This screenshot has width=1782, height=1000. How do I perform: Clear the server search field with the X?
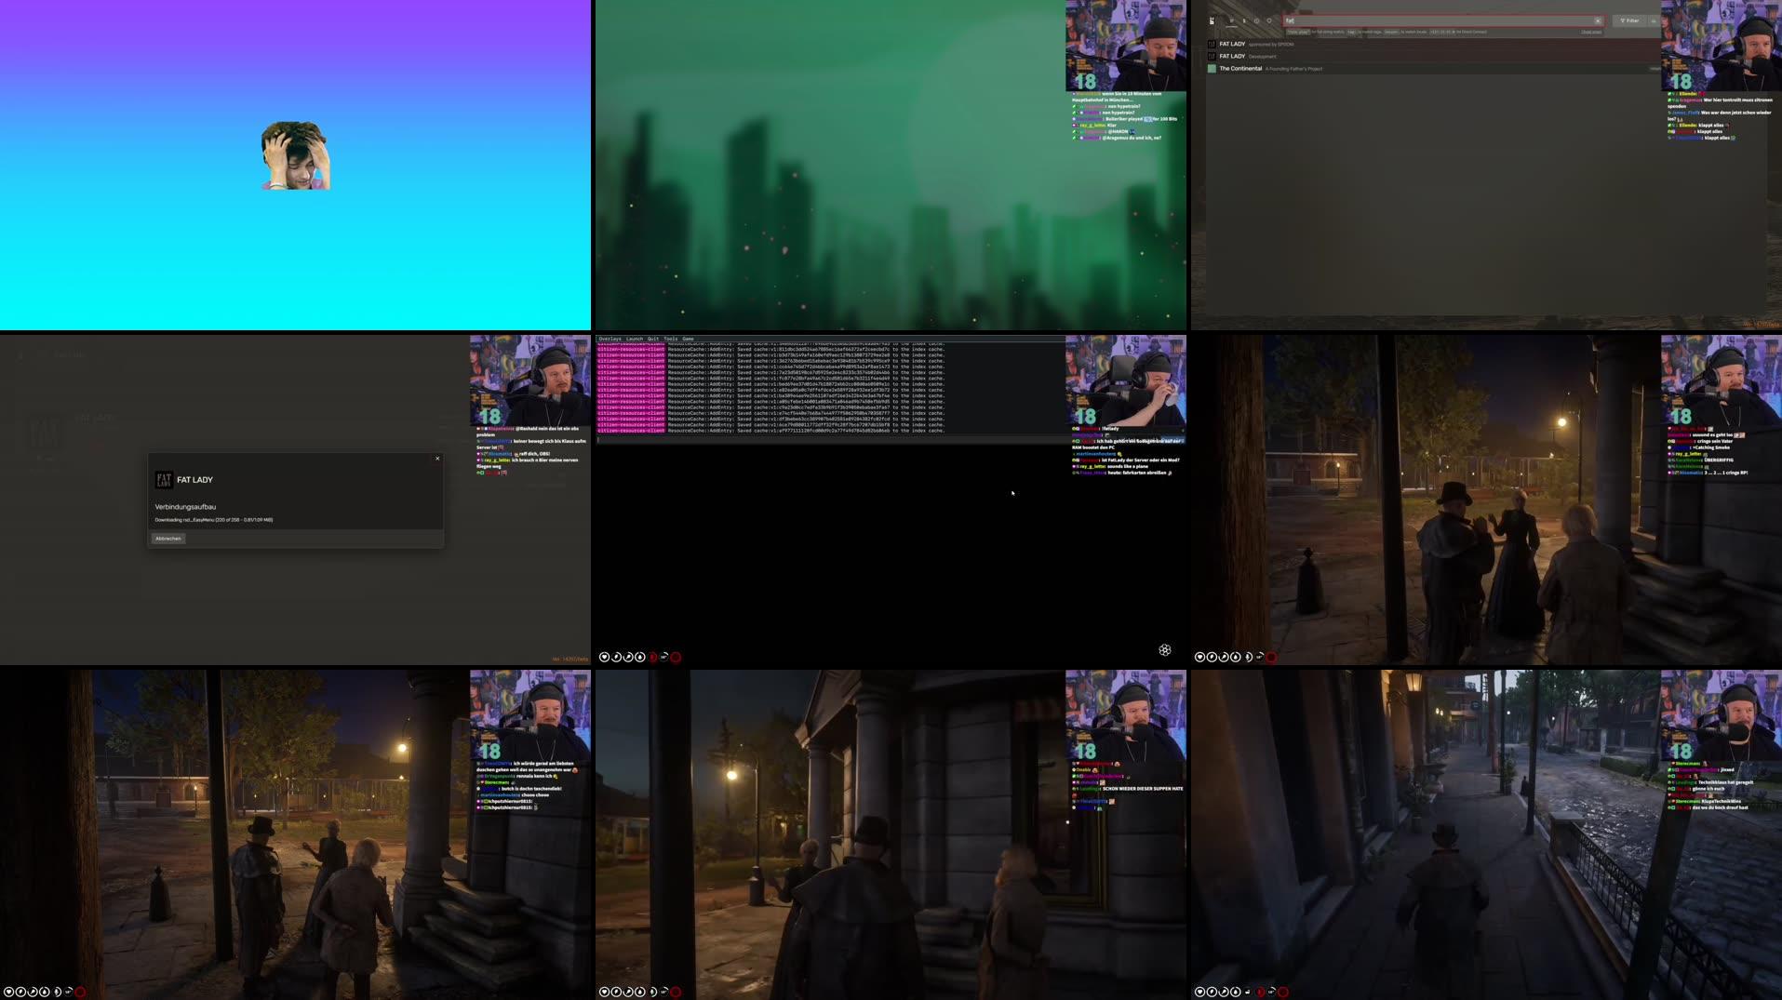coord(1598,20)
